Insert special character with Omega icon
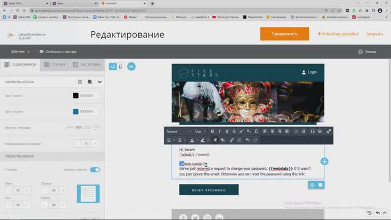This screenshot has height=220, width=391. pos(312,131)
